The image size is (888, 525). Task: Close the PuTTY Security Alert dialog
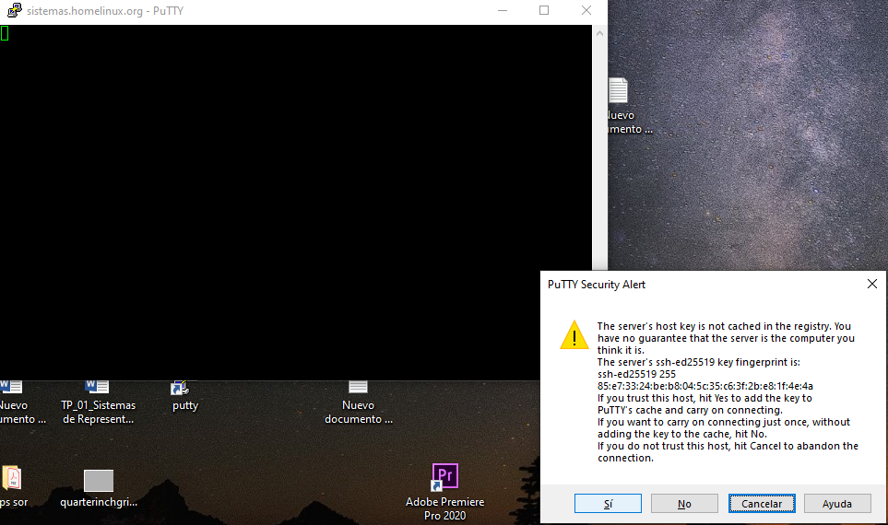(x=871, y=285)
